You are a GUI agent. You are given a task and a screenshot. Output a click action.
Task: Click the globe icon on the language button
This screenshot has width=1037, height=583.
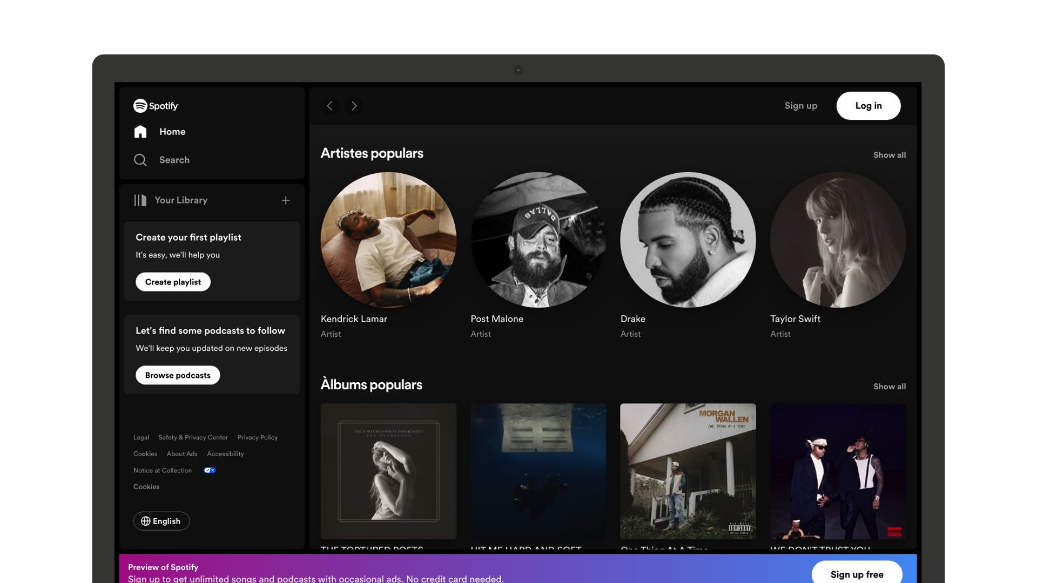click(146, 521)
